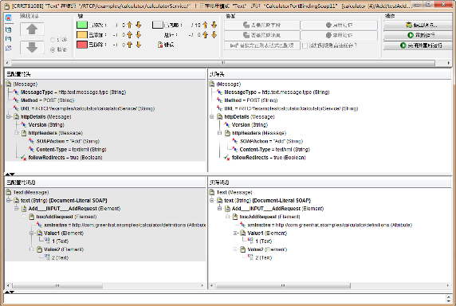Click the big grey down arrow navigation button

tap(32, 47)
